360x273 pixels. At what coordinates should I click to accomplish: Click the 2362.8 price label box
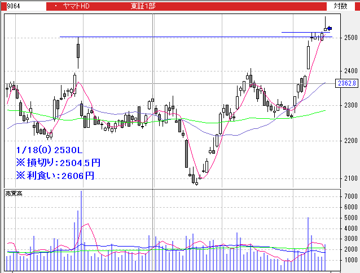pyautogui.click(x=346, y=83)
